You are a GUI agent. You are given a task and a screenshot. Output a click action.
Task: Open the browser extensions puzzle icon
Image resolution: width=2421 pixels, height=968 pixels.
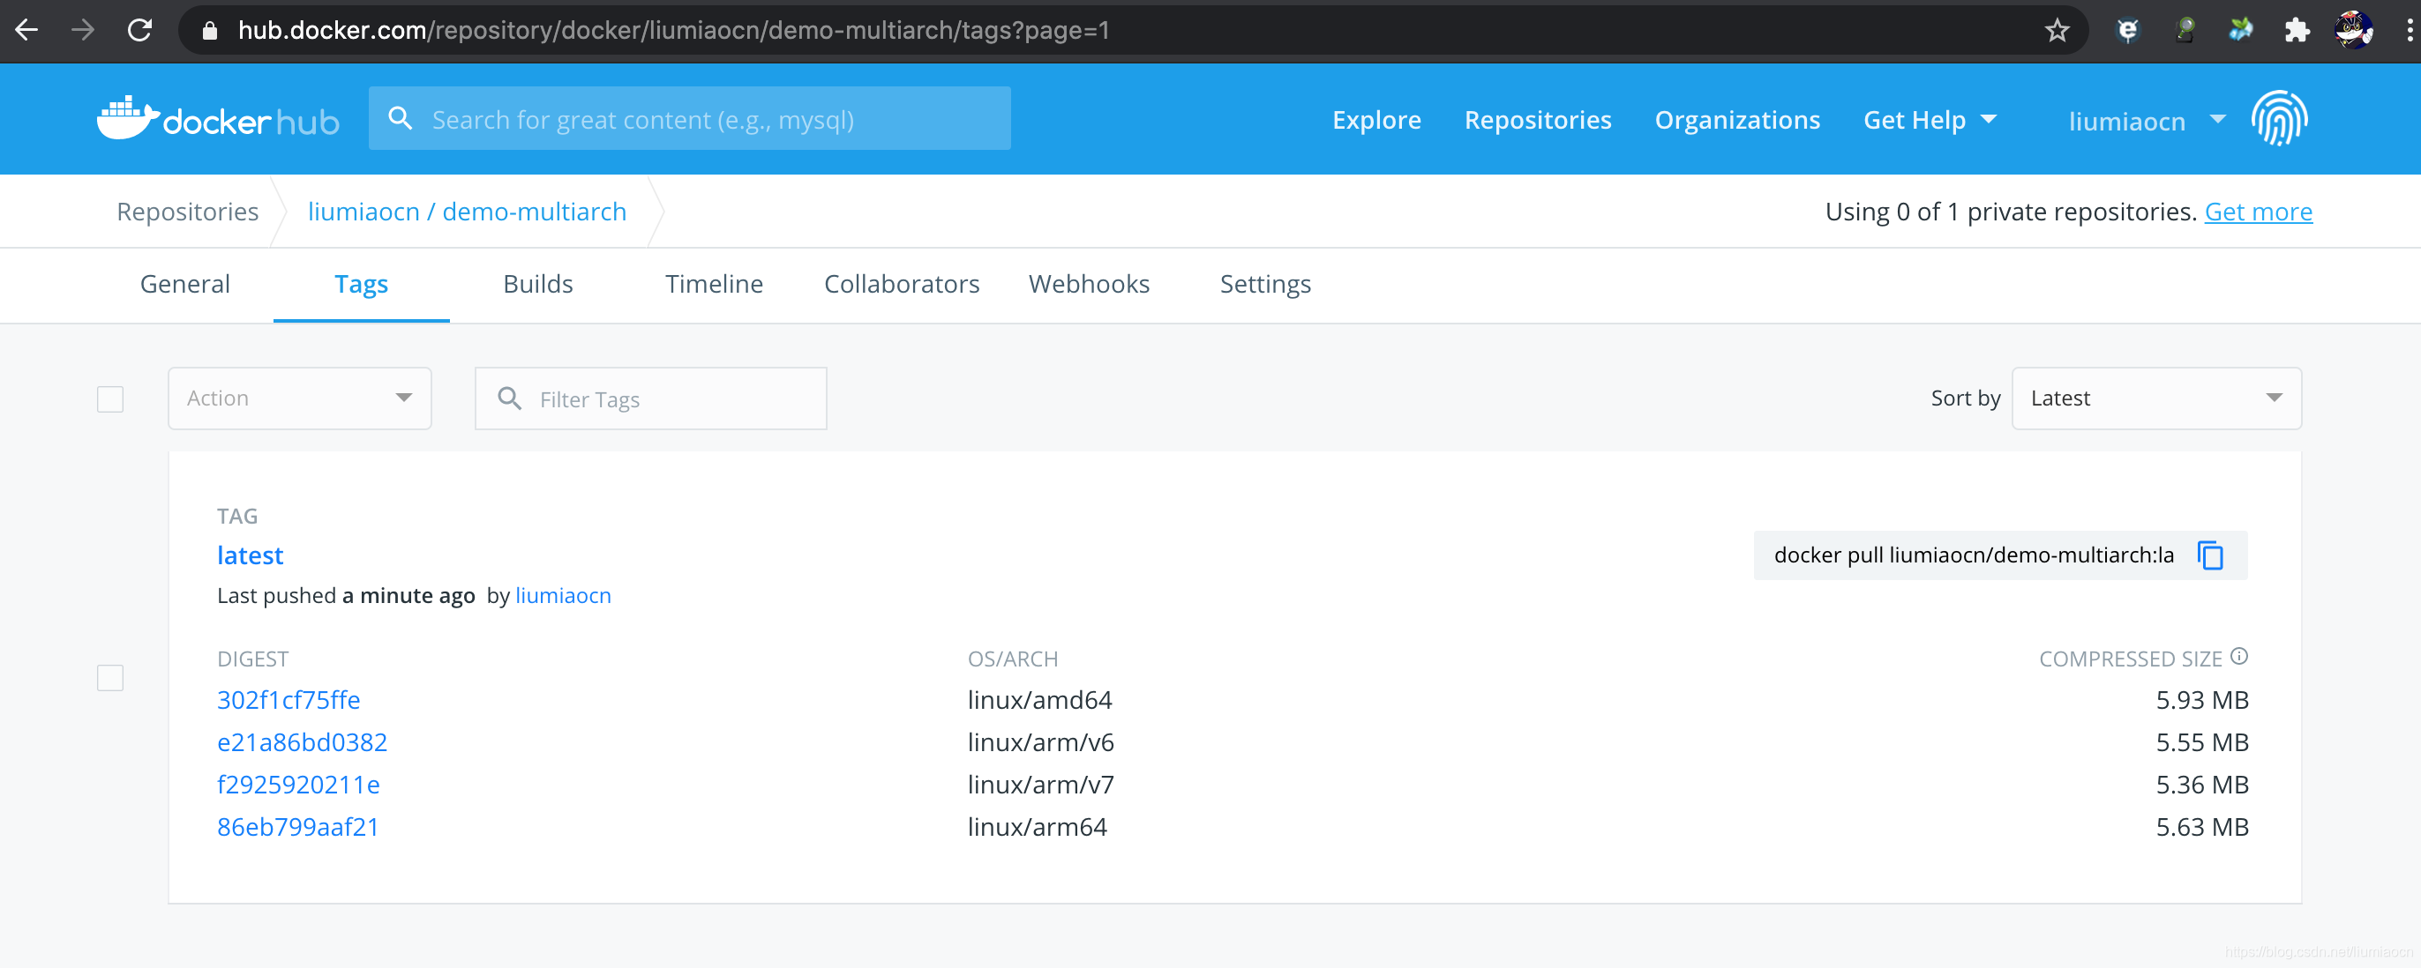pyautogui.click(x=2296, y=31)
